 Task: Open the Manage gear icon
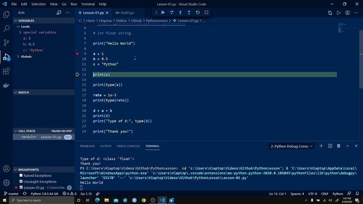coord(6,182)
